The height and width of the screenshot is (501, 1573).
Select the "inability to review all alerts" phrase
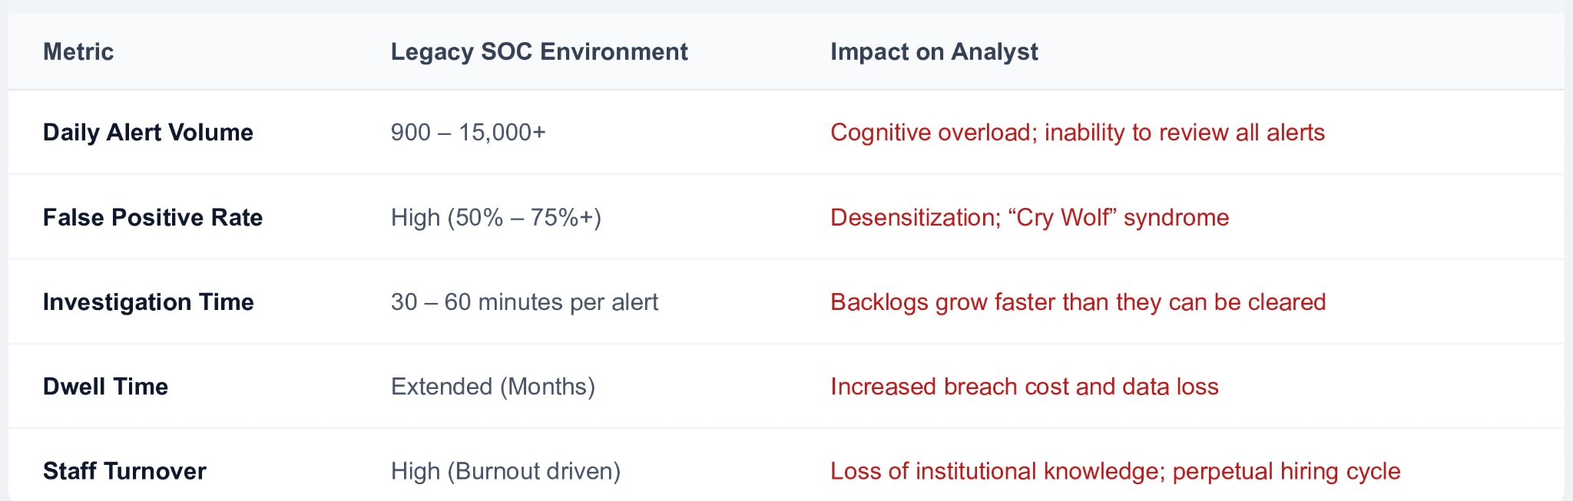click(1184, 132)
